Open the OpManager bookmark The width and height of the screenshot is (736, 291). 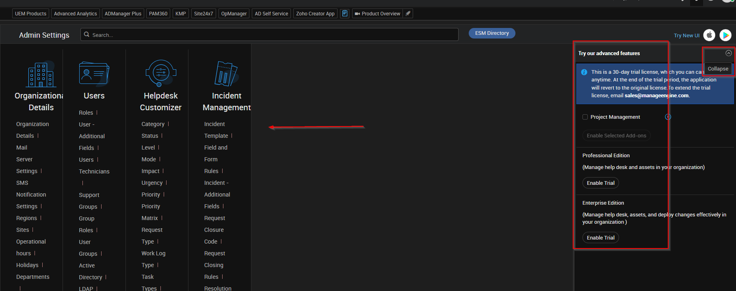pos(234,13)
